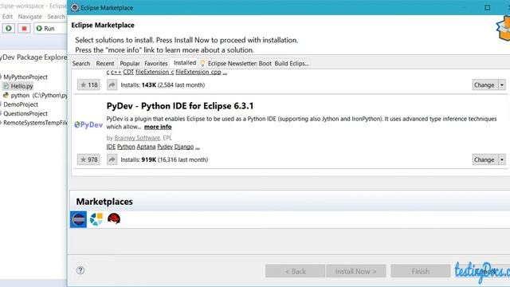Click the star 978 favorite button for PyDev
510x287 pixels.
click(x=88, y=159)
